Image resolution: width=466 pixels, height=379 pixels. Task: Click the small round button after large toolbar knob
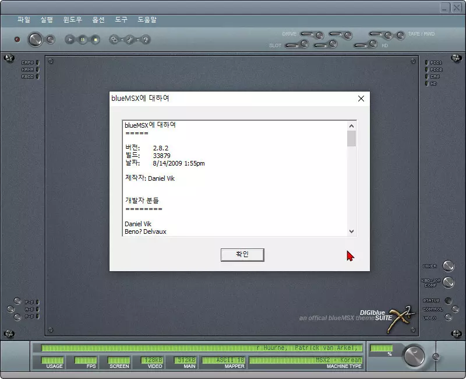(51, 39)
